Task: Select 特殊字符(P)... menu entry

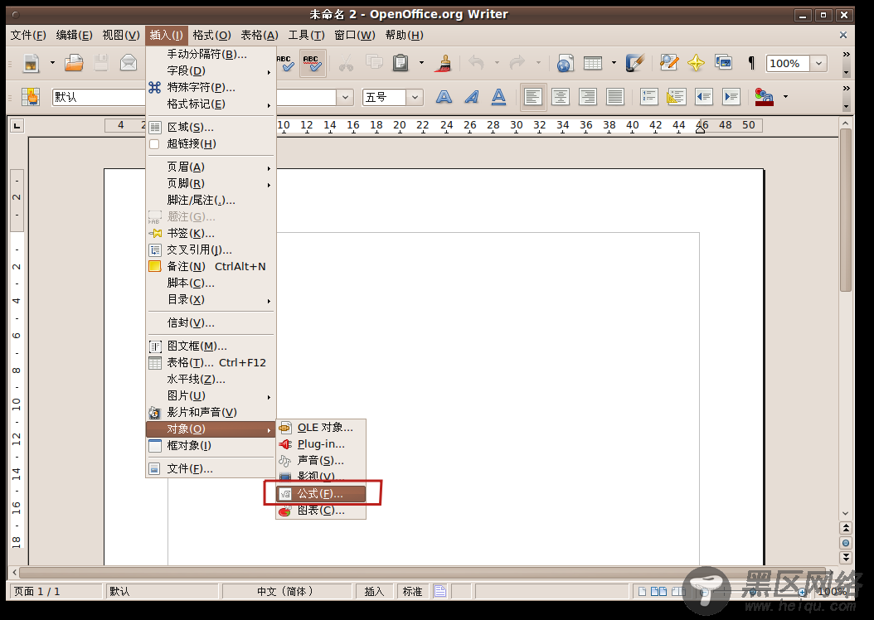Action: [211, 88]
